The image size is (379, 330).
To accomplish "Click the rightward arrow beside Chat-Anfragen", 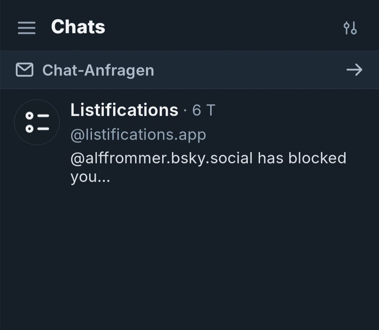I will click(x=355, y=70).
